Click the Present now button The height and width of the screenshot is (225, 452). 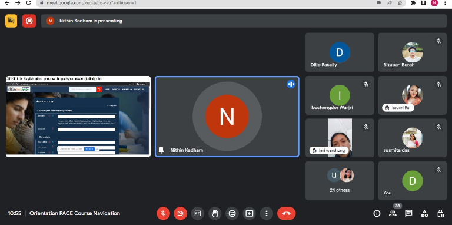click(x=250, y=213)
